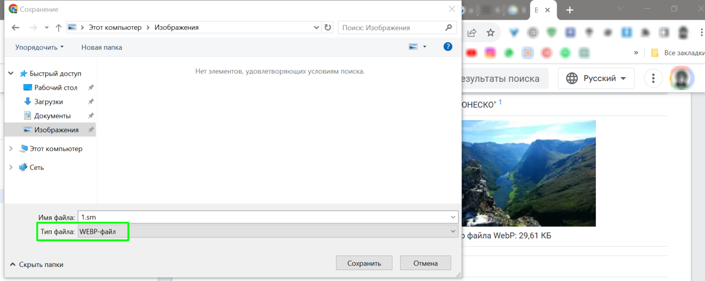Expand the Сеть tree node
Image resolution: width=705 pixels, height=281 pixels.
pyautogui.click(x=11, y=168)
